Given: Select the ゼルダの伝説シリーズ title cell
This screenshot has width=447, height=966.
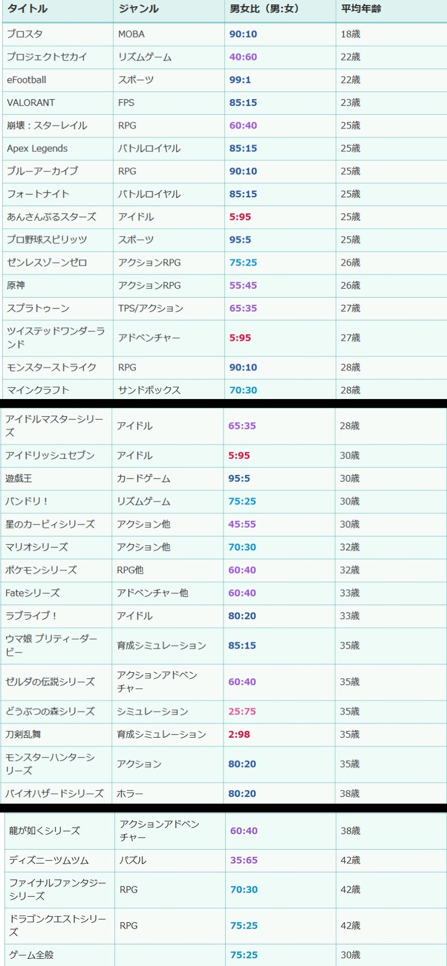Looking at the screenshot, I should pos(56,682).
